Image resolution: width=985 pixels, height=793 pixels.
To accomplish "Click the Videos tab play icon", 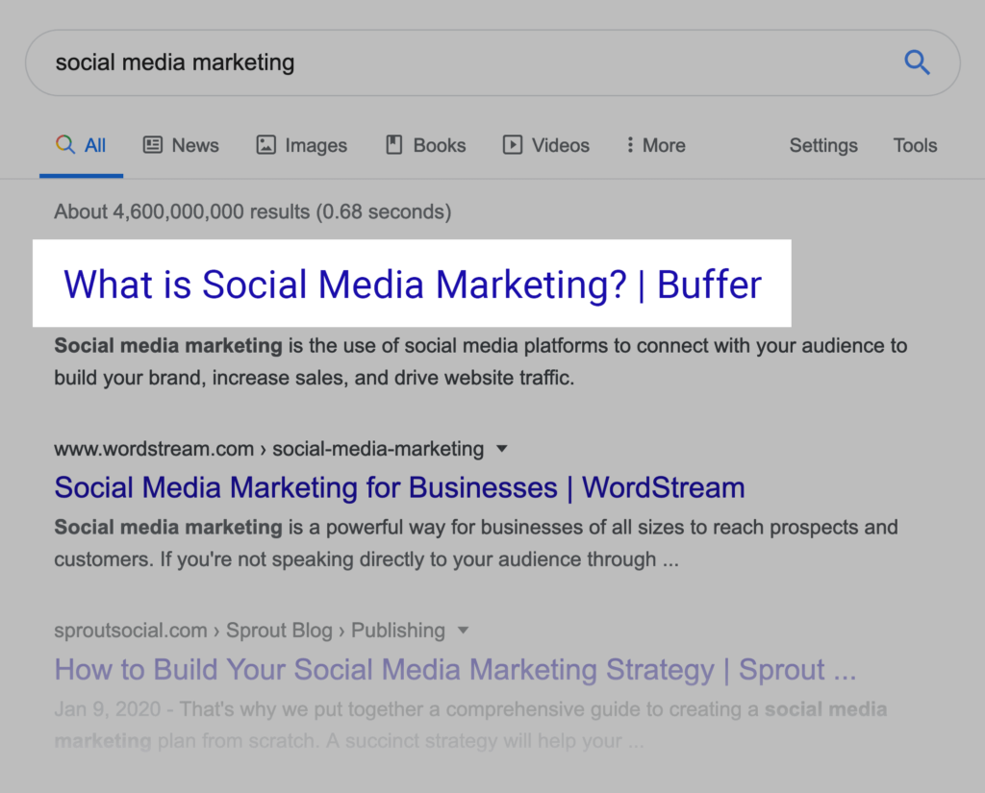I will point(513,145).
